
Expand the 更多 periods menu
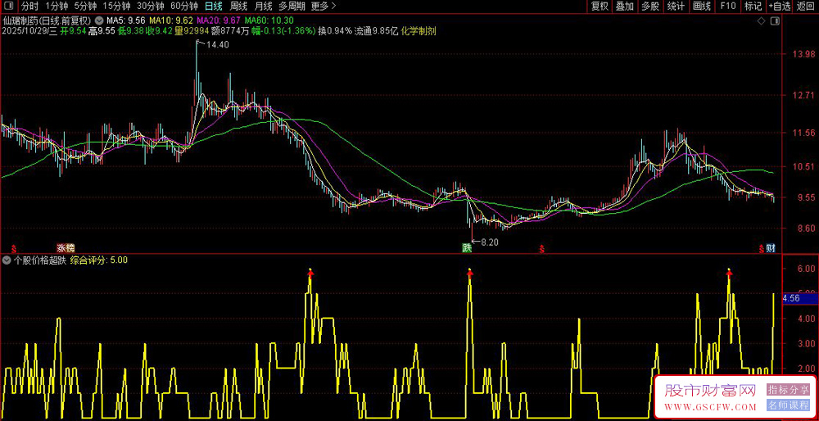point(324,6)
